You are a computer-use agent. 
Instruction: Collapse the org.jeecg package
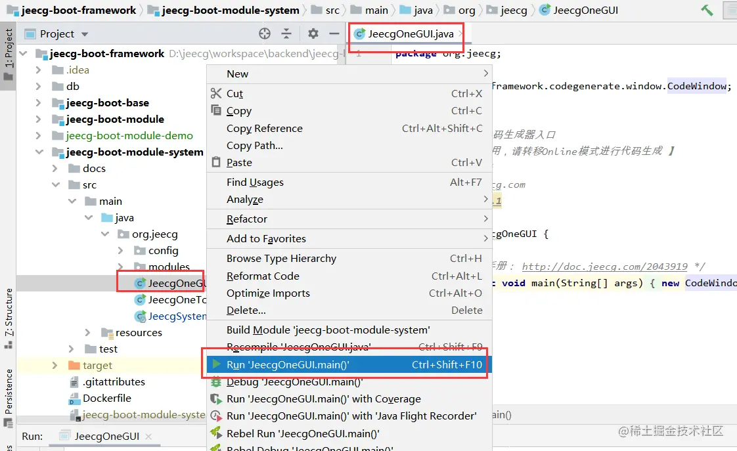105,234
